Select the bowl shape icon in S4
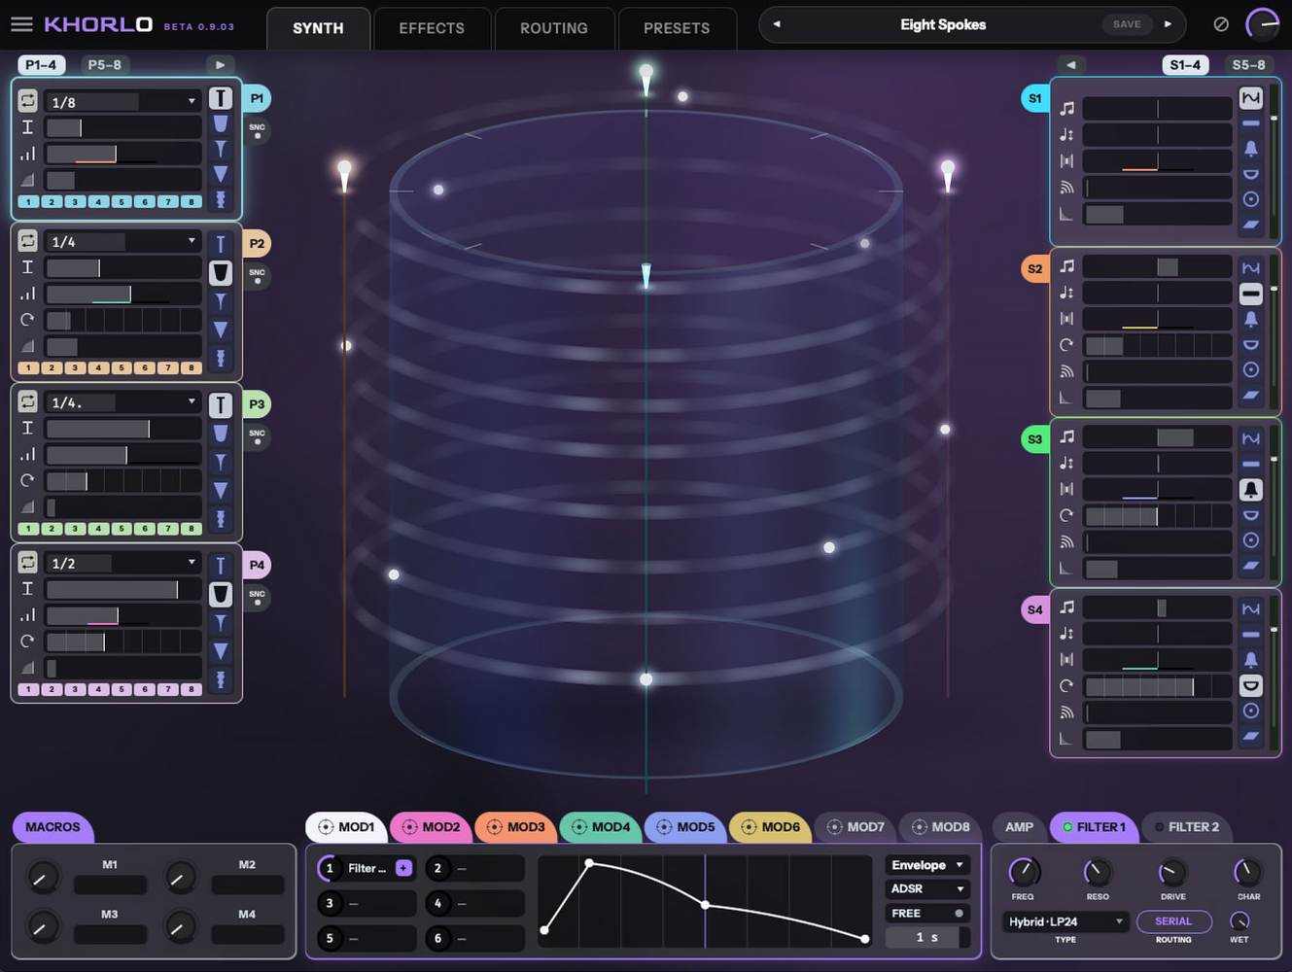This screenshot has width=1292, height=972. [x=1251, y=685]
